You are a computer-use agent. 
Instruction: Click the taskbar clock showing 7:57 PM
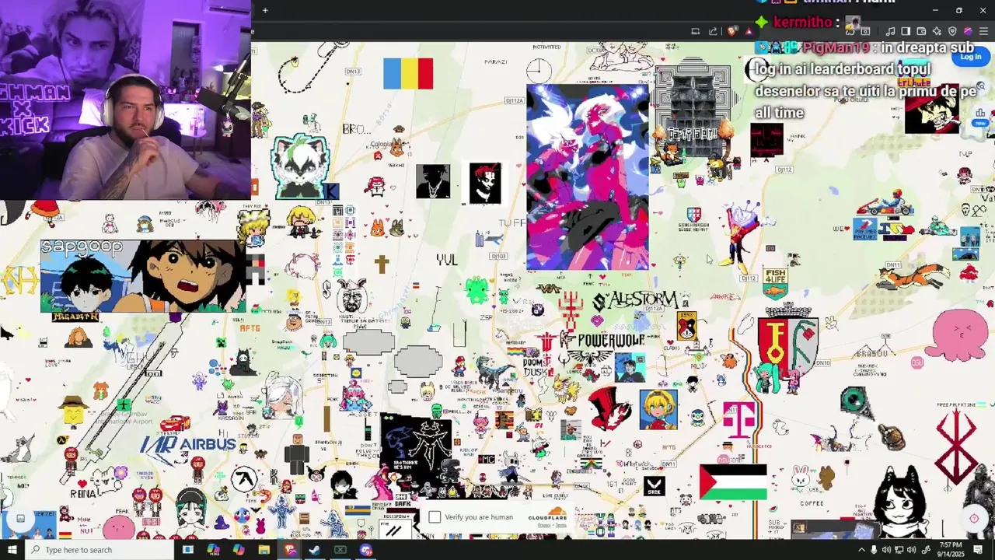pyautogui.click(x=950, y=550)
